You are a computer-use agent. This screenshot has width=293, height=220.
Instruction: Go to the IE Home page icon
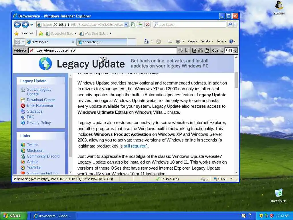pos(146,41)
